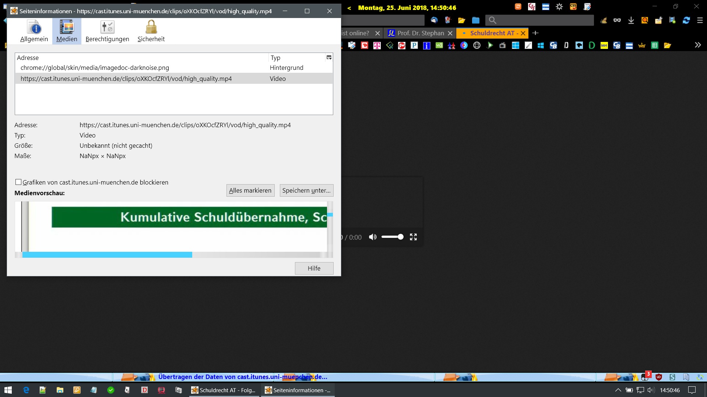Open the Firefox hamburger menu
Image resolution: width=707 pixels, height=397 pixels.
pyautogui.click(x=700, y=21)
